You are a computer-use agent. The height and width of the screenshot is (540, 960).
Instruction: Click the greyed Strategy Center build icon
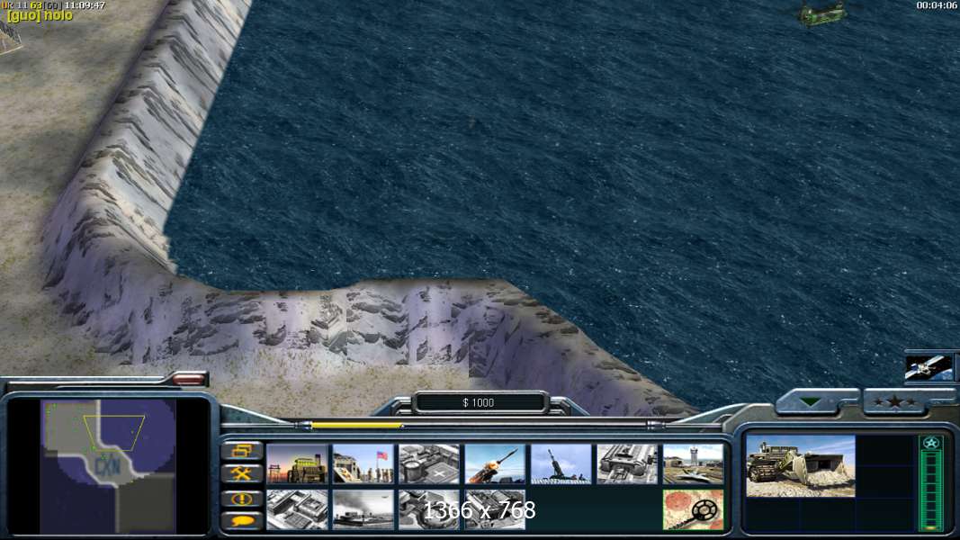(x=297, y=508)
